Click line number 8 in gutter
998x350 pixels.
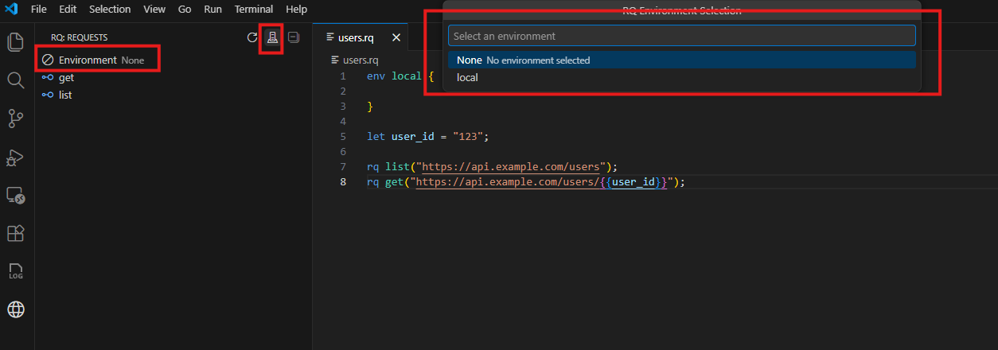pyautogui.click(x=343, y=182)
